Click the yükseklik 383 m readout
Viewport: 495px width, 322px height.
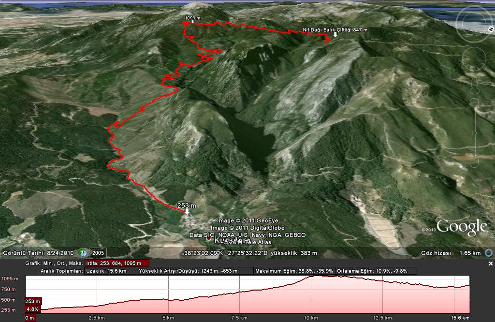[293, 253]
